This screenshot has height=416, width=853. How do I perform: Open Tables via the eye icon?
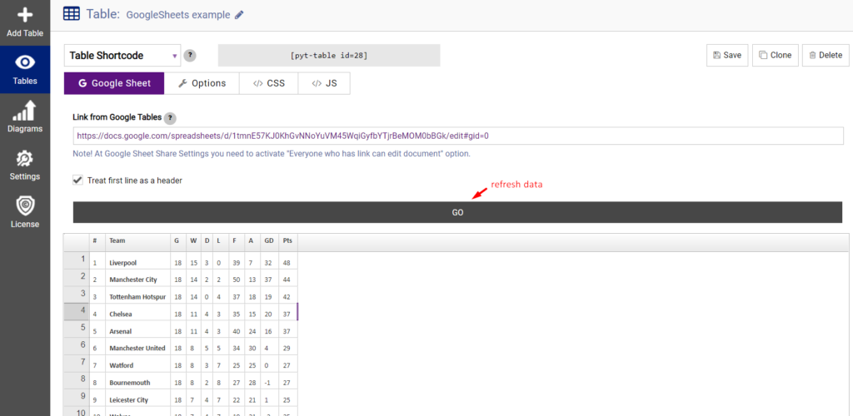coord(25,62)
